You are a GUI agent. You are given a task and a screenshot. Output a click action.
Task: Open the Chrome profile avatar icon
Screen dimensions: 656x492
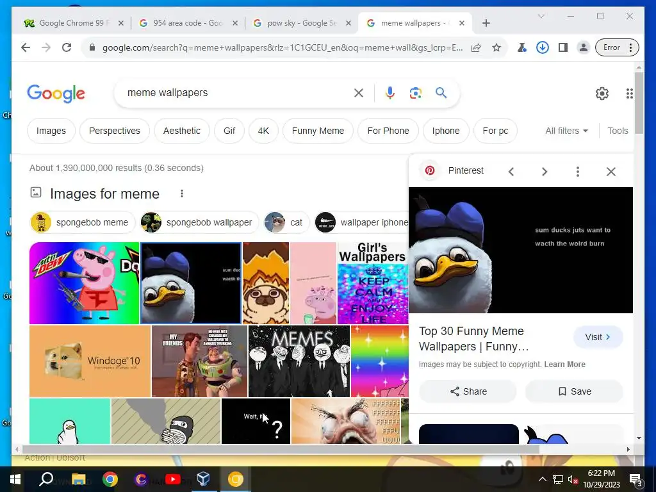click(x=583, y=47)
